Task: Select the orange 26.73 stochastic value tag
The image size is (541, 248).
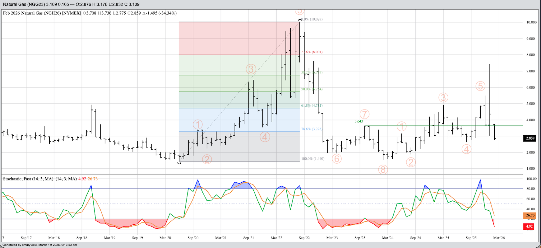Action: click(x=530, y=215)
